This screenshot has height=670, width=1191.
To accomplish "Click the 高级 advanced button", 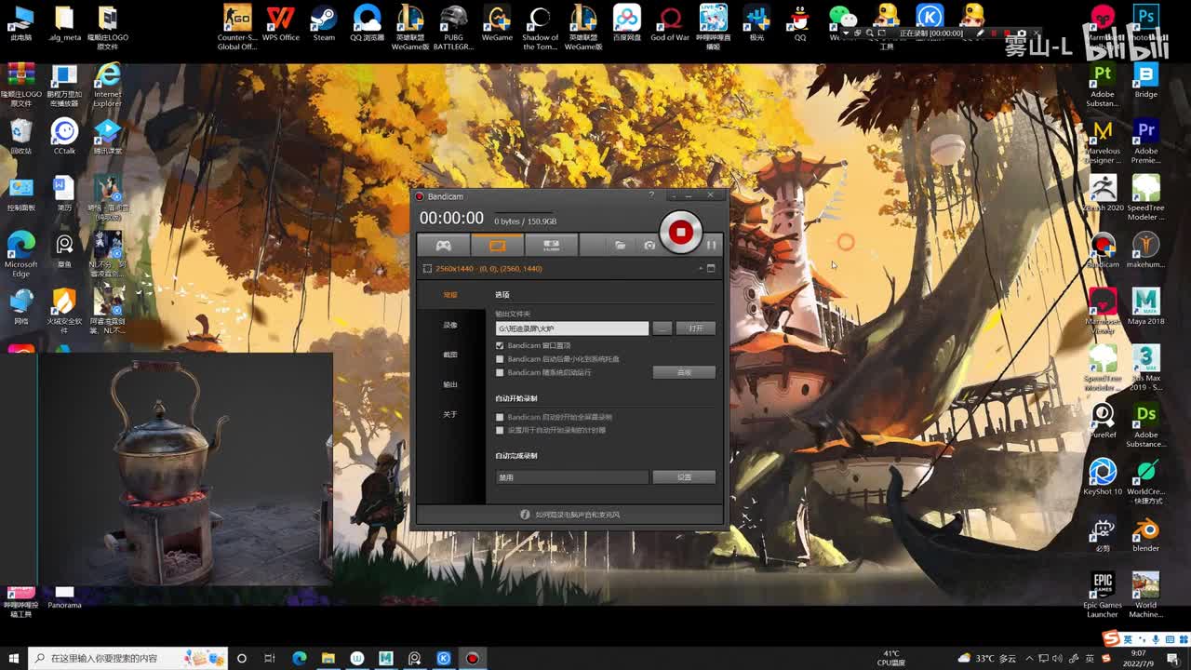I will (x=684, y=372).
